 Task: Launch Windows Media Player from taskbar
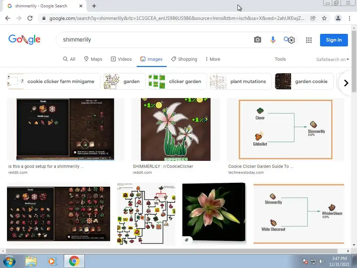tap(52, 261)
